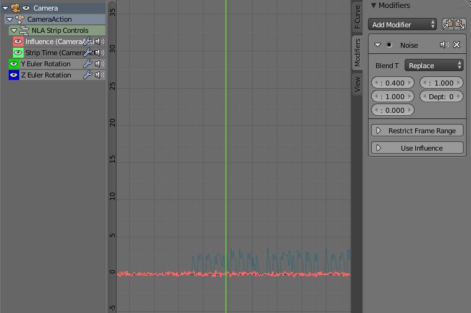Mute the Strip Time channel speaker icon

tap(99, 53)
